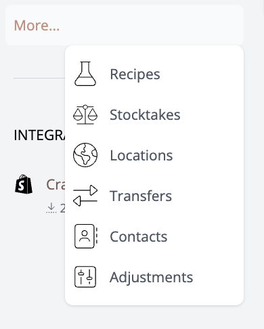This screenshot has width=264, height=329.
Task: Click the Stocktakes balance scale icon
Action: 85,114
